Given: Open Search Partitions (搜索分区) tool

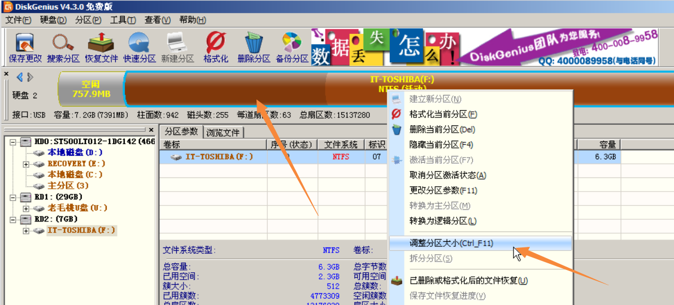Looking at the screenshot, I should click(x=63, y=47).
